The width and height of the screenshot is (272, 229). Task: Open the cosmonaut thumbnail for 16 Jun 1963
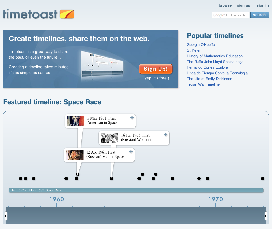(x=109, y=138)
